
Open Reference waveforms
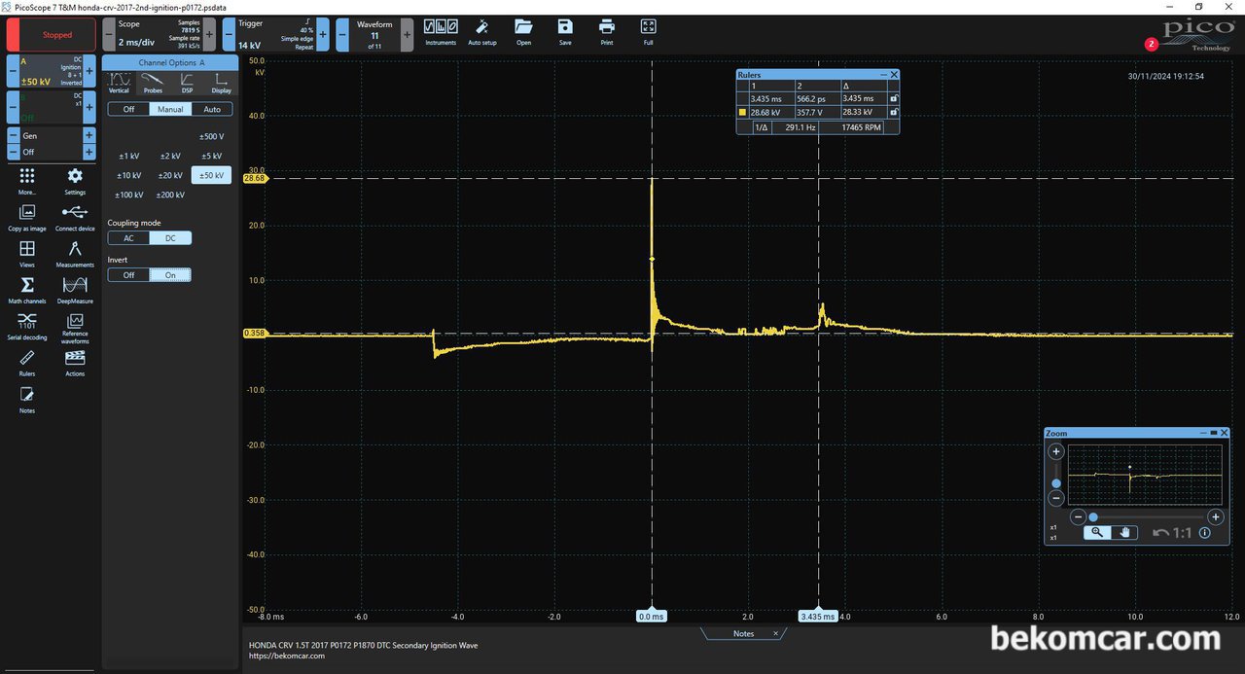tap(75, 327)
